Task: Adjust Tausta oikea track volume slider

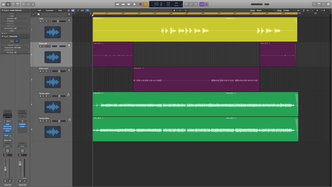Action: tap(59, 121)
